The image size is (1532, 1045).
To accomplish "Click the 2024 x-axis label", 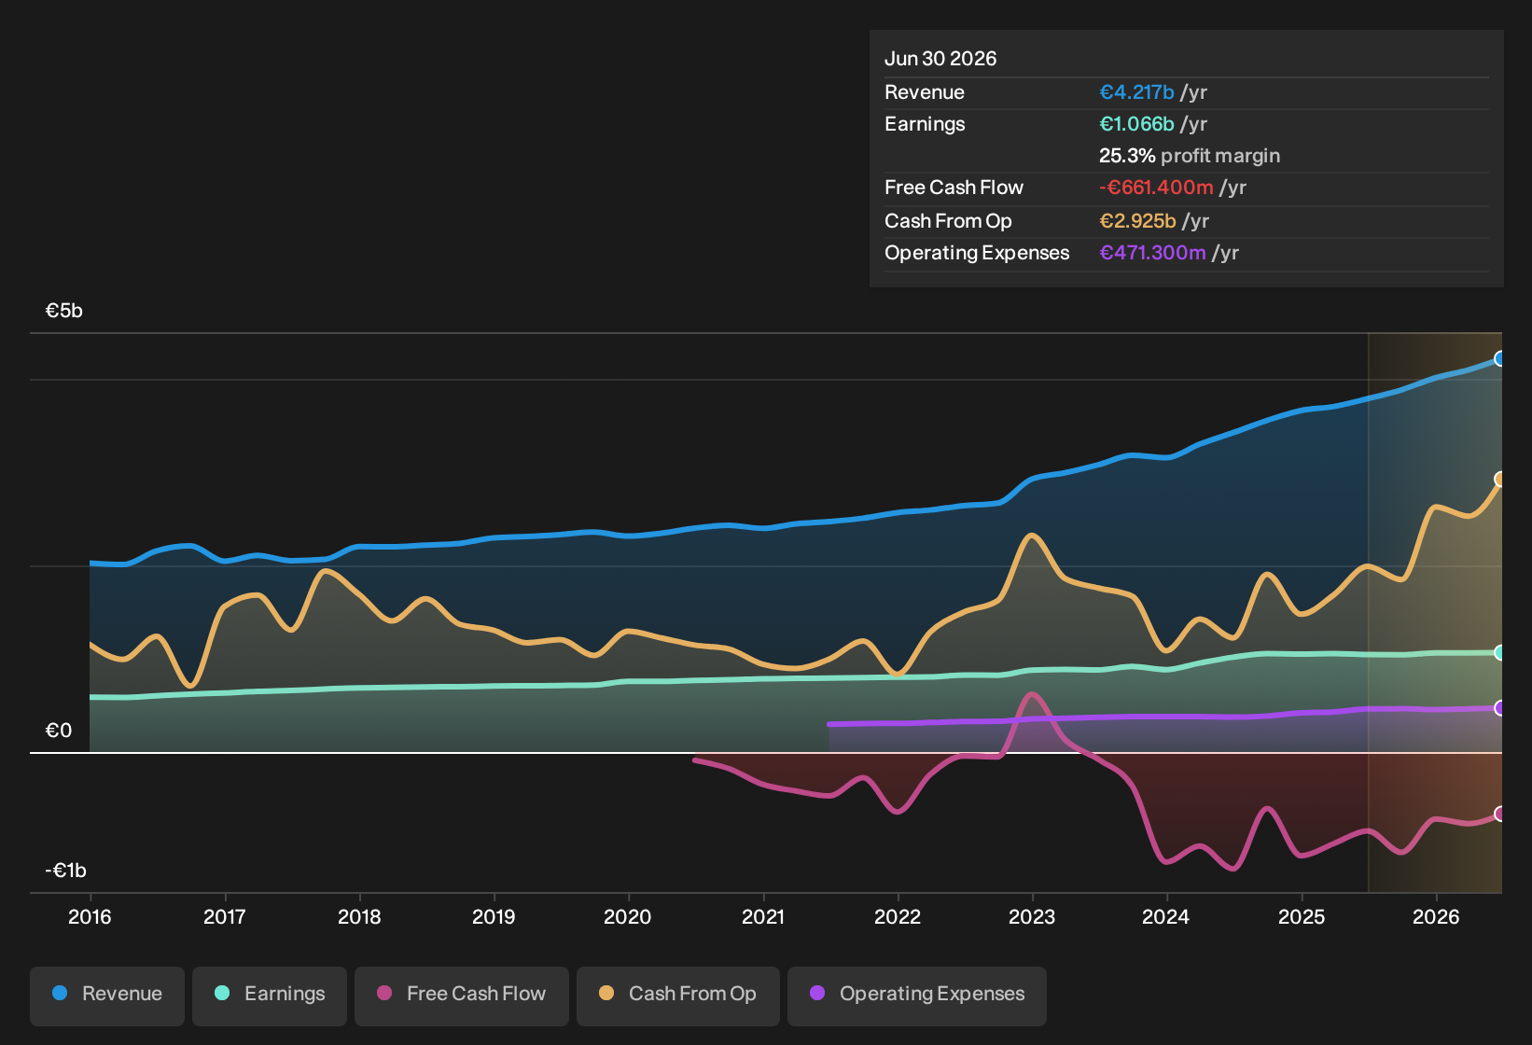I will [x=1166, y=917].
